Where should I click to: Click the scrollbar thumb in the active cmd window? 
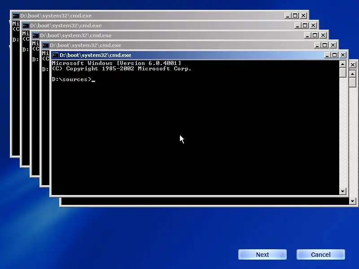click(x=342, y=73)
